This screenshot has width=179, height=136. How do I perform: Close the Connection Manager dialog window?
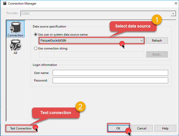click(x=175, y=3)
